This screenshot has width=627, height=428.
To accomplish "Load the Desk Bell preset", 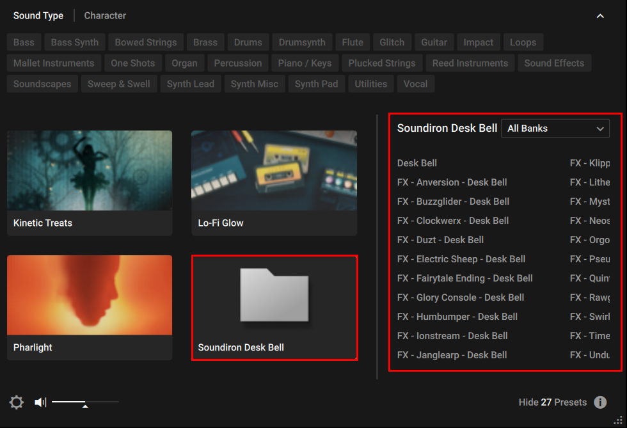I will [x=417, y=163].
